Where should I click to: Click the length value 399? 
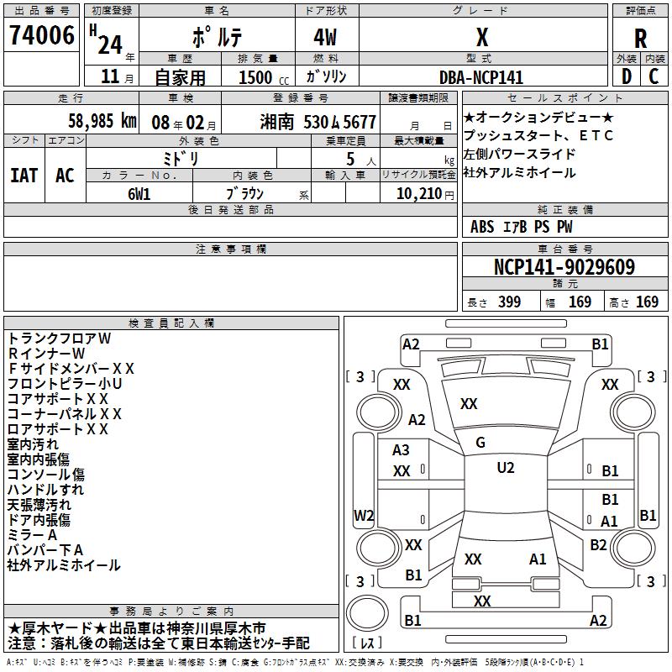[510, 302]
